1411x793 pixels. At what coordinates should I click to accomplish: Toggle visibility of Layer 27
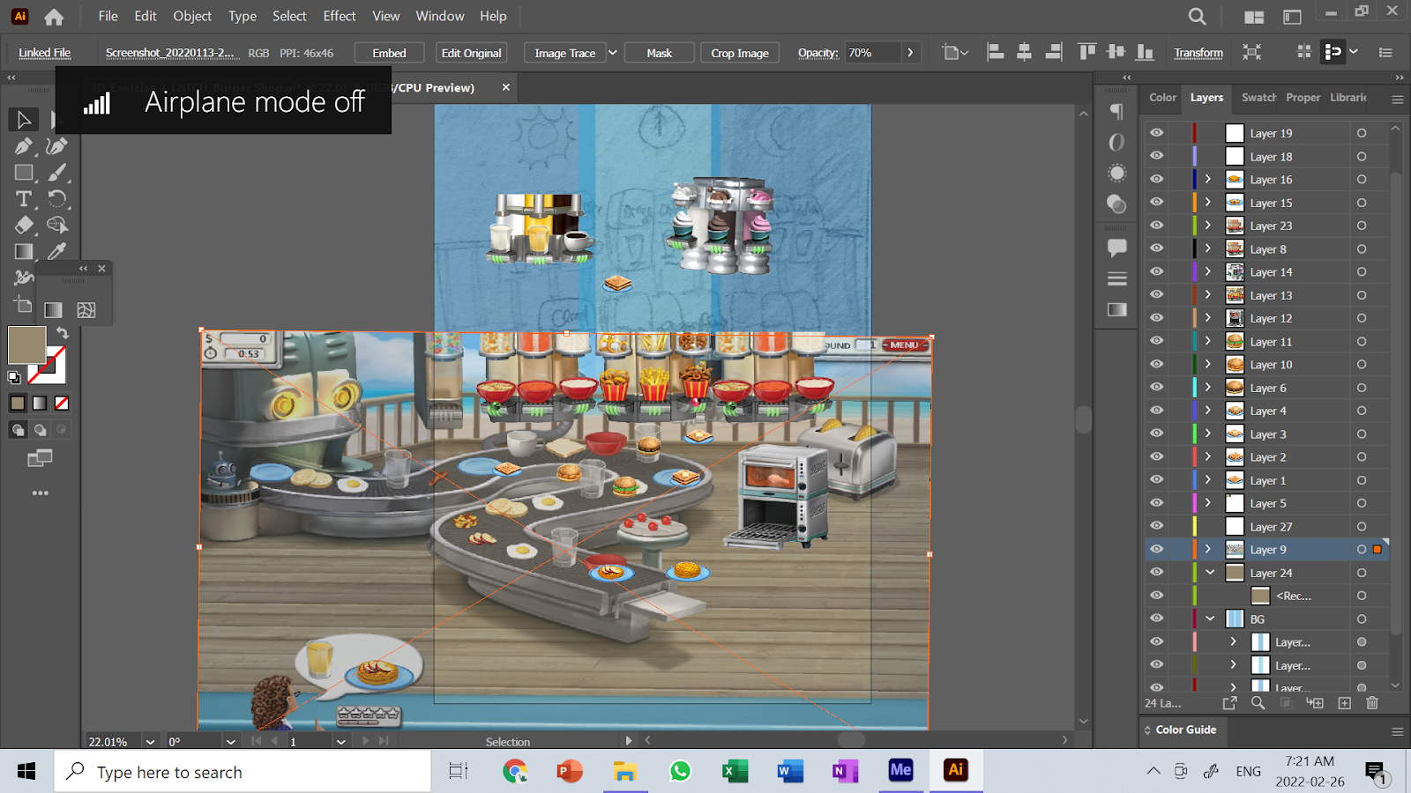[x=1157, y=526]
